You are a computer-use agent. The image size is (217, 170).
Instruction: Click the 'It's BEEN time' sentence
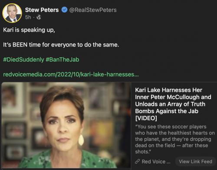tap(61, 45)
